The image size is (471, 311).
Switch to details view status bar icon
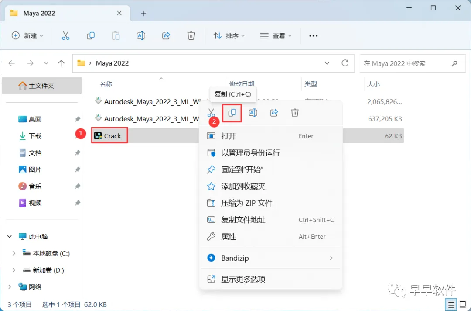[451, 305]
